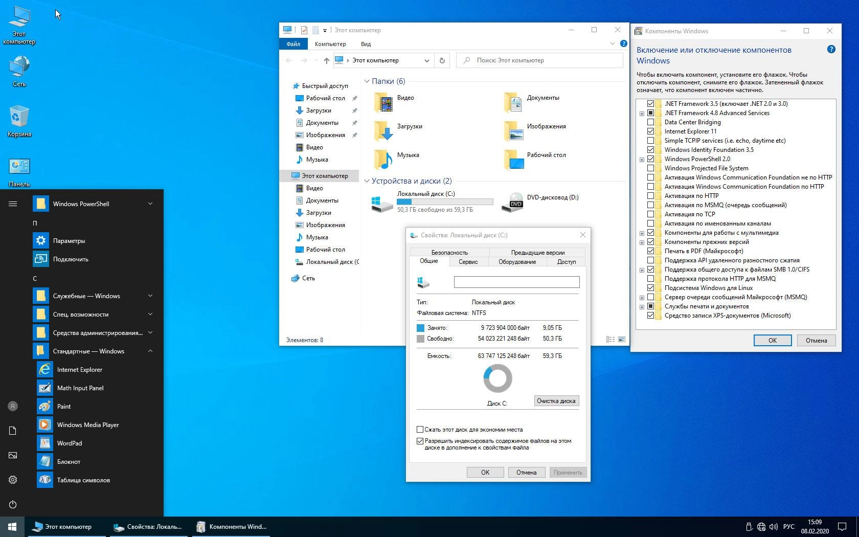The image size is (859, 537).
Task: Toggle Печать в PDF (Майкрософт) checkbox
Action: click(x=650, y=251)
